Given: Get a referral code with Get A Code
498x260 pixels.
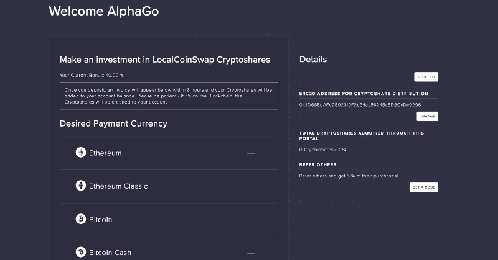Looking at the screenshot, I should tap(423, 187).
